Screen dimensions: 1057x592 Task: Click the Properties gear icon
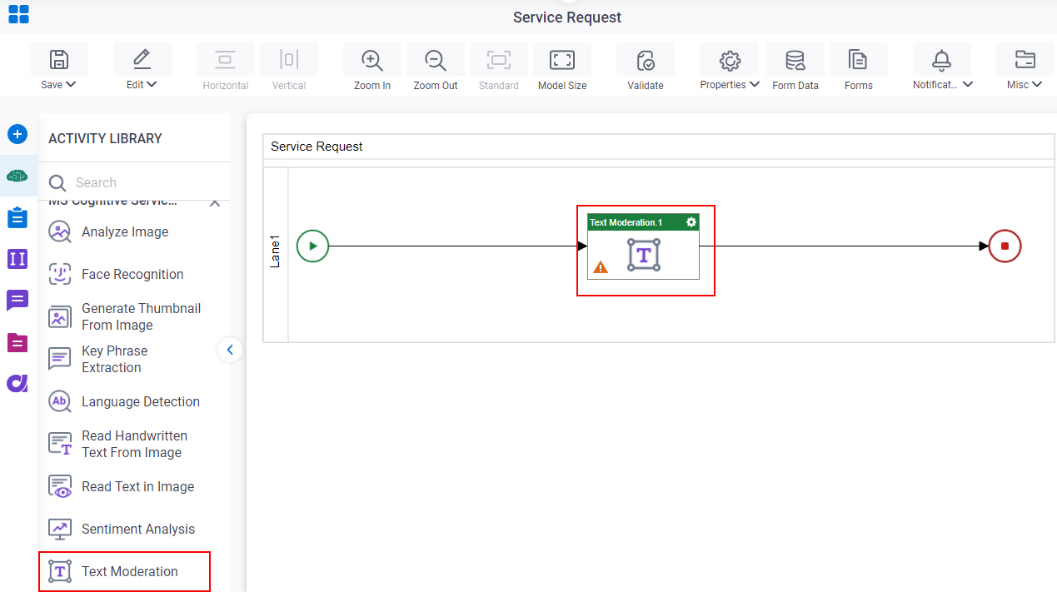pos(730,60)
